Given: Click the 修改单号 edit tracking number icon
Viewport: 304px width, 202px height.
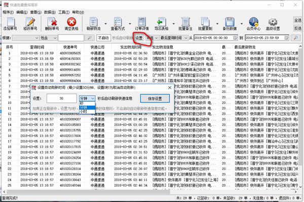Looking at the screenshot, I should point(30,23).
